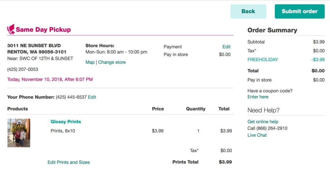This screenshot has width=330, height=169.
Task: Select the pickup time text in pink
Action: (x=50, y=79)
